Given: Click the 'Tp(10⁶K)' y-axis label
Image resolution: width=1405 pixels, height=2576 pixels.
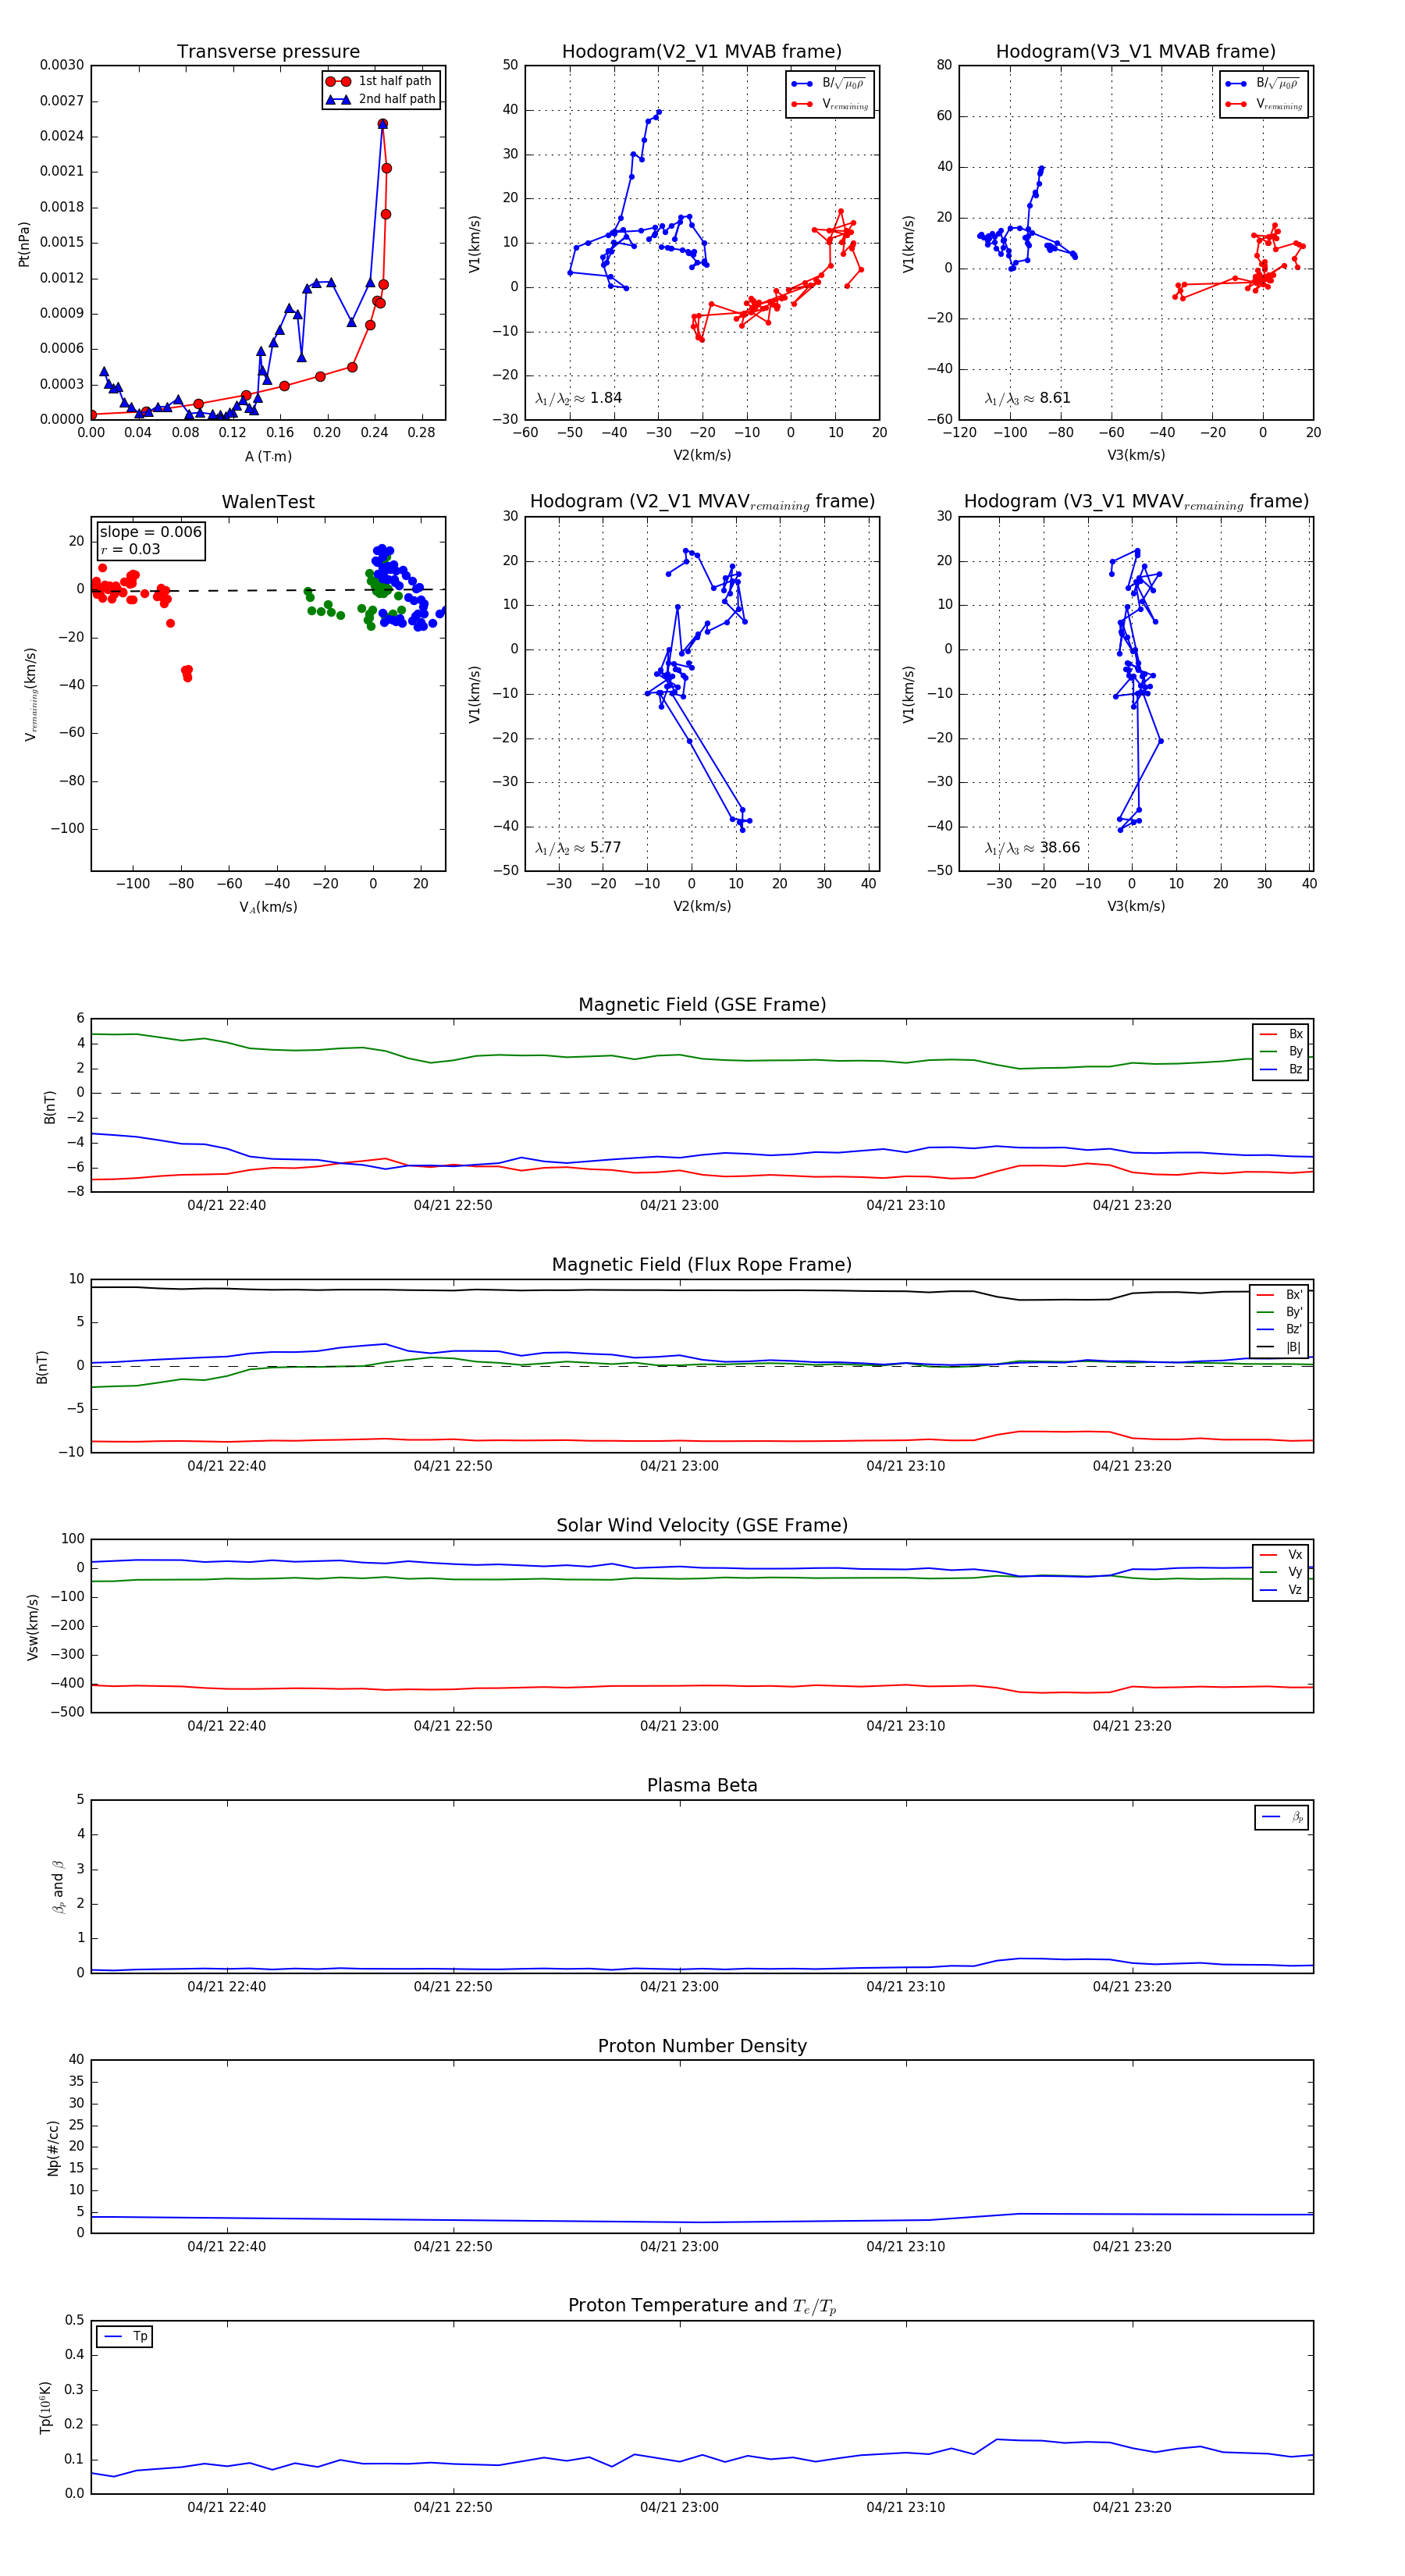Looking at the screenshot, I should tap(45, 2406).
